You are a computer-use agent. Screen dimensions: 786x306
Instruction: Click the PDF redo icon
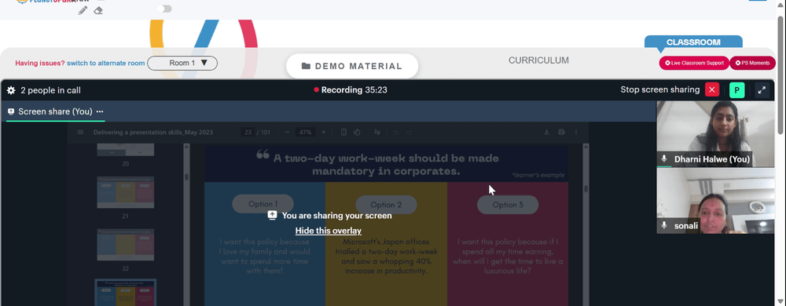point(409,133)
